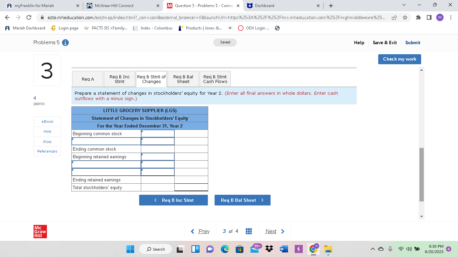Switch to the Req B Inc Stmt tab
Viewport: 458px width, 257px height.
pos(119,79)
